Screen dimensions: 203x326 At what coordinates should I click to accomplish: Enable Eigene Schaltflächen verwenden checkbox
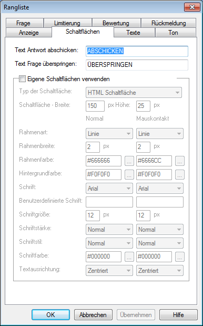click(22, 79)
